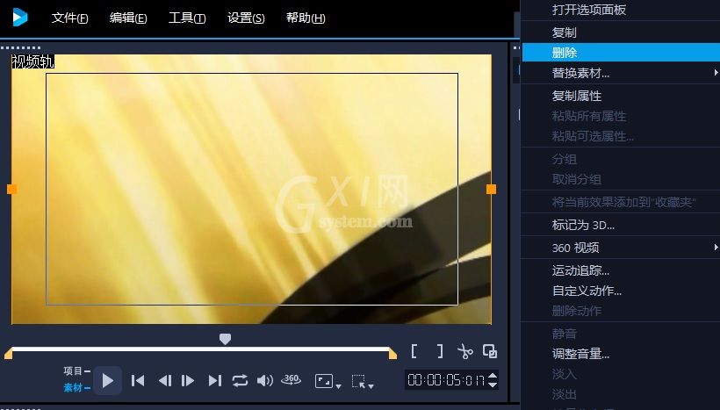The image size is (720, 410).
Task: Click the enlarge preview window icon
Action: tap(490, 351)
